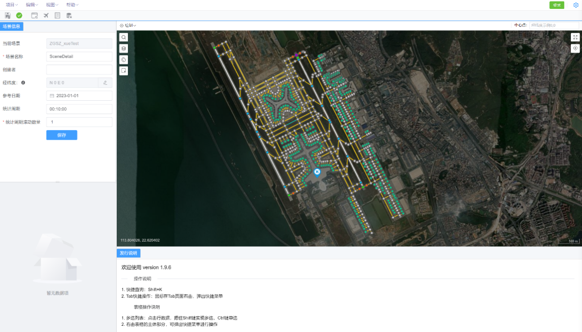
Task: Click the list document icon in toolbar
Action: point(57,15)
